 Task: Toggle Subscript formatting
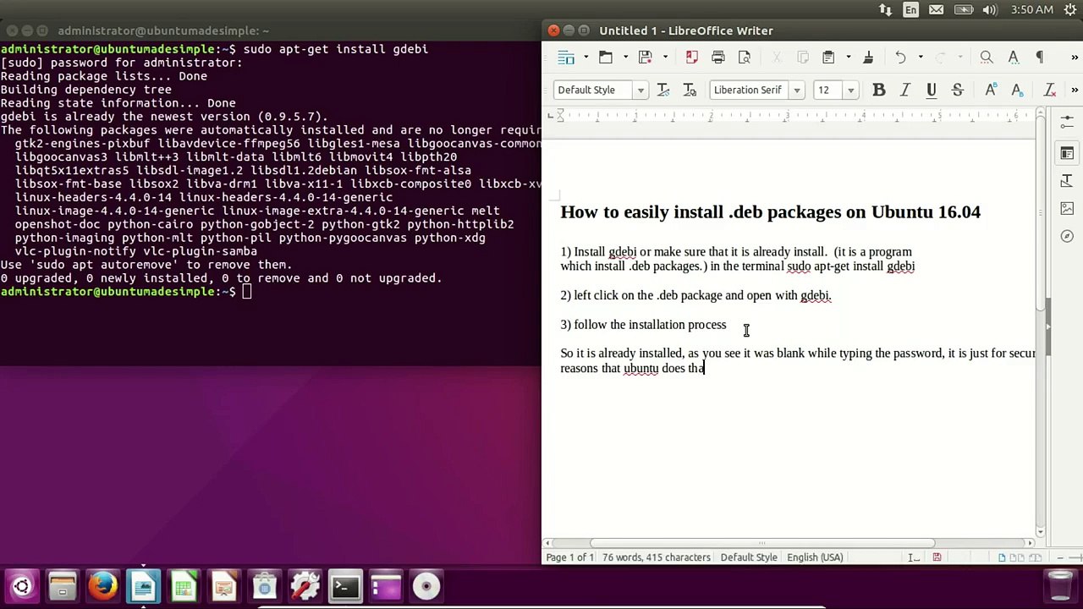[x=1017, y=90]
